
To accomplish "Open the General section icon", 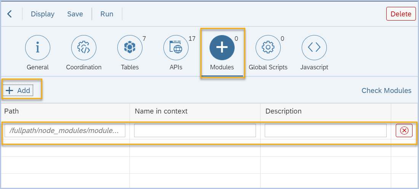I will (x=37, y=48).
